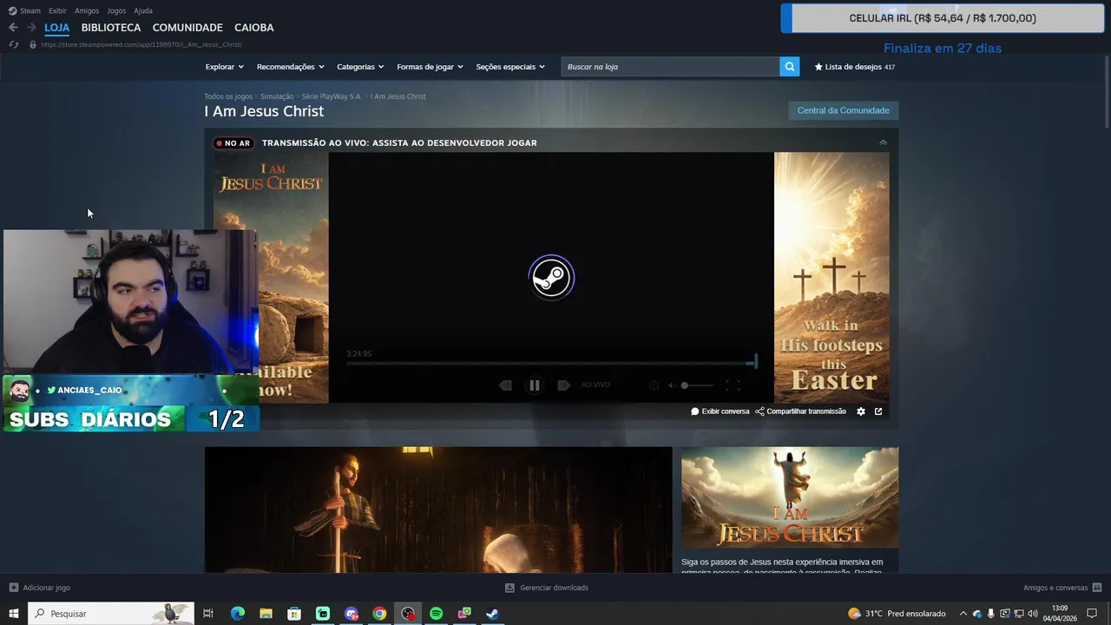
Task: Open the Amigos menu
Action: coord(87,10)
